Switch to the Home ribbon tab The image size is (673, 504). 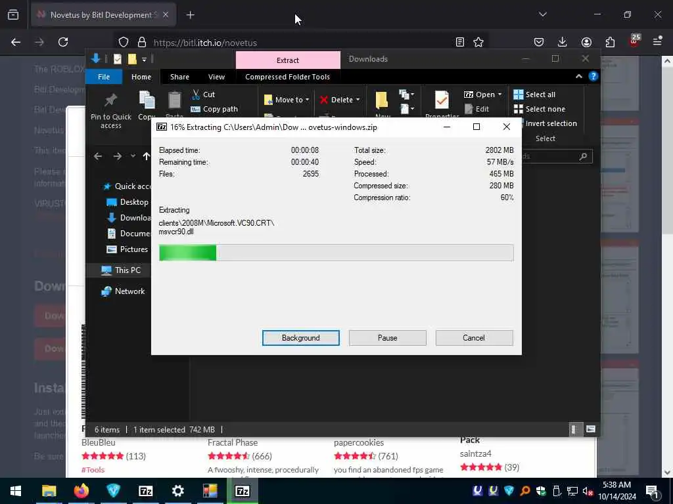point(141,77)
